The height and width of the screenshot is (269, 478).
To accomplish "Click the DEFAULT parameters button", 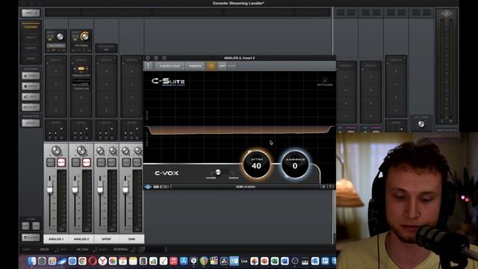I will pyautogui.click(x=31, y=123).
